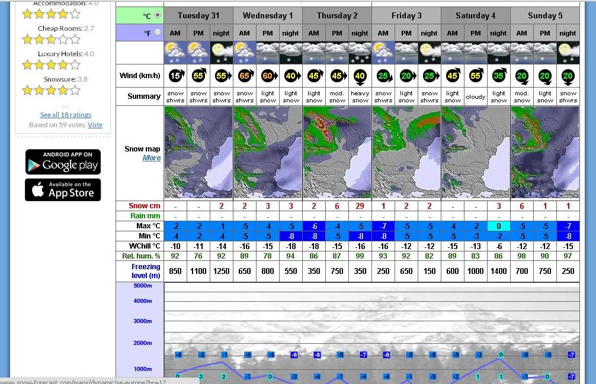Click the 29 cm snow value Thursday night
This screenshot has width=596, height=384.
pos(360,206)
